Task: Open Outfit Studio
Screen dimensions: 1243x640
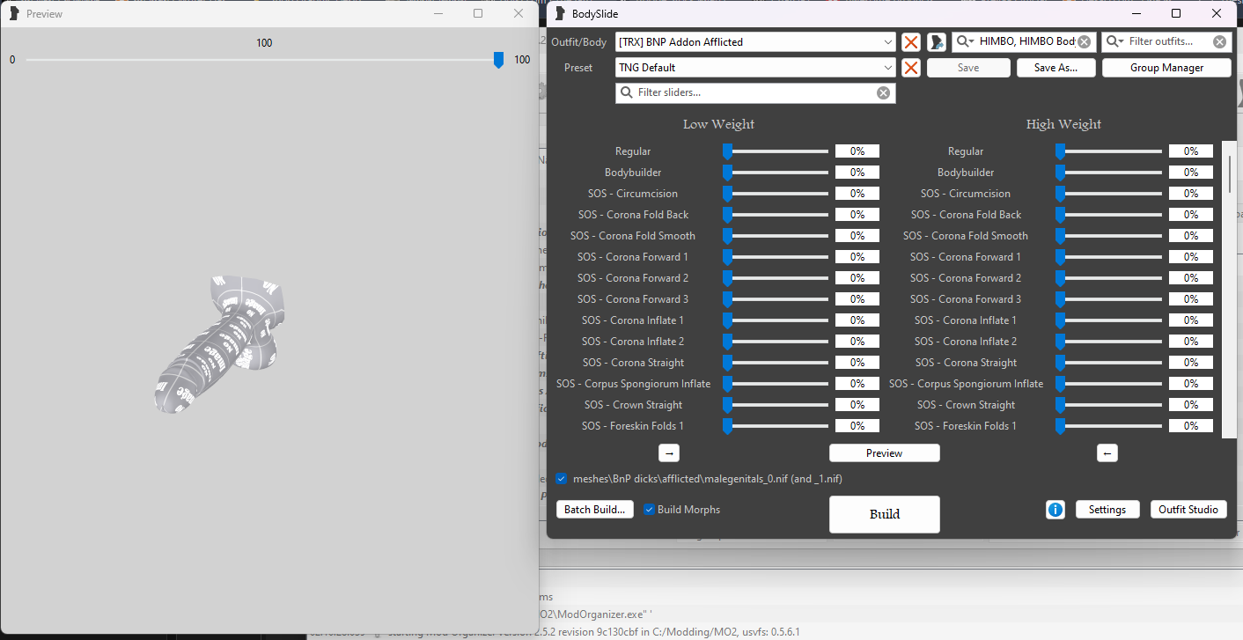Action: point(1188,510)
